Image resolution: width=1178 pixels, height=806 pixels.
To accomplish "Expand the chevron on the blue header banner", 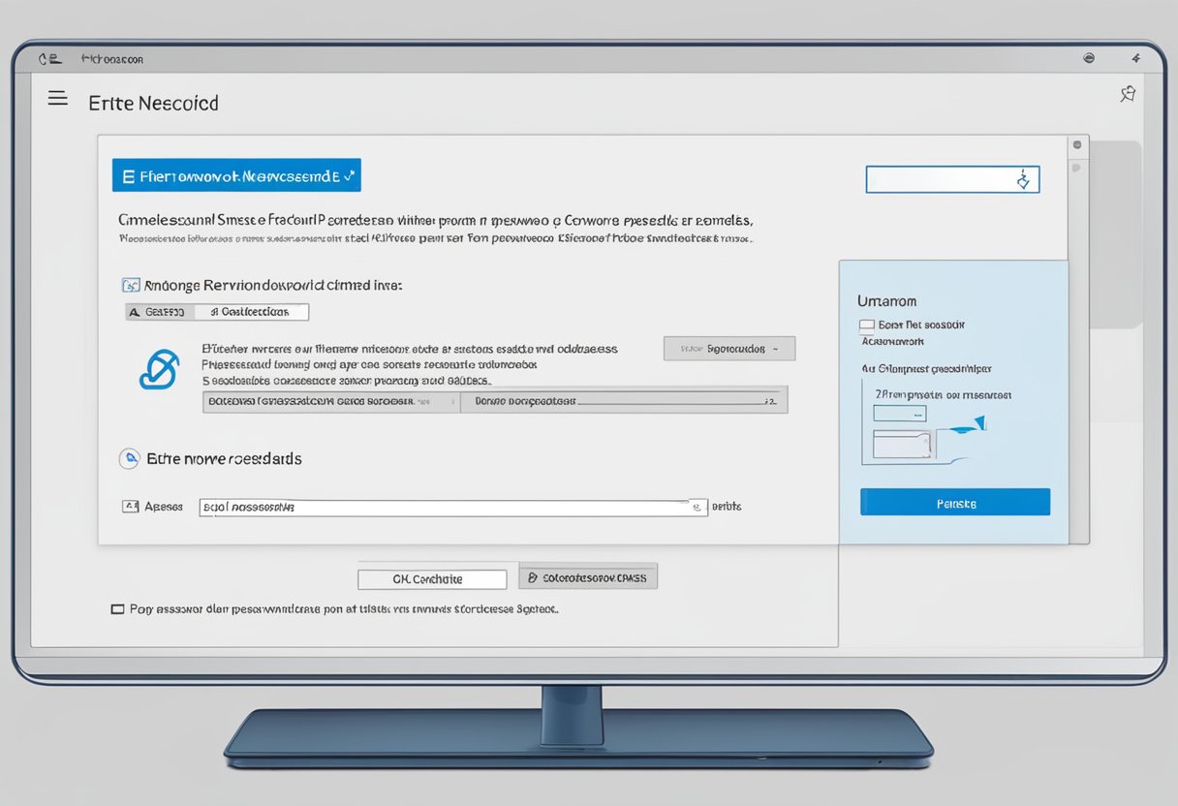I will click(x=351, y=175).
